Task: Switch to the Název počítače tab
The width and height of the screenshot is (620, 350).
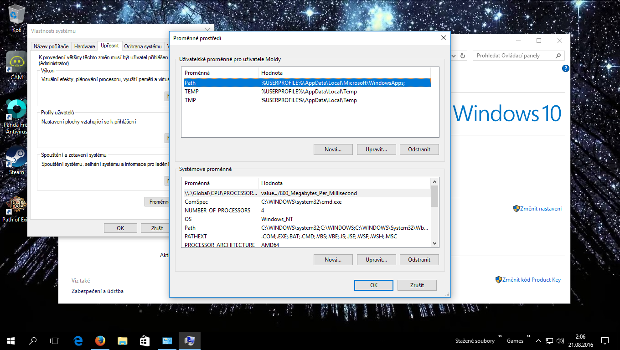Action: pyautogui.click(x=51, y=46)
